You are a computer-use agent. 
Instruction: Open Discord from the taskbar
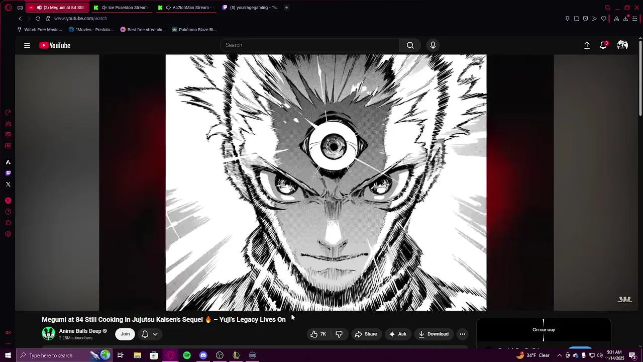(x=203, y=355)
